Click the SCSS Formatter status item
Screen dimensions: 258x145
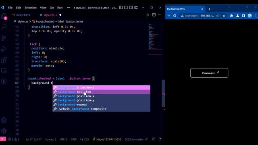tap(136, 139)
